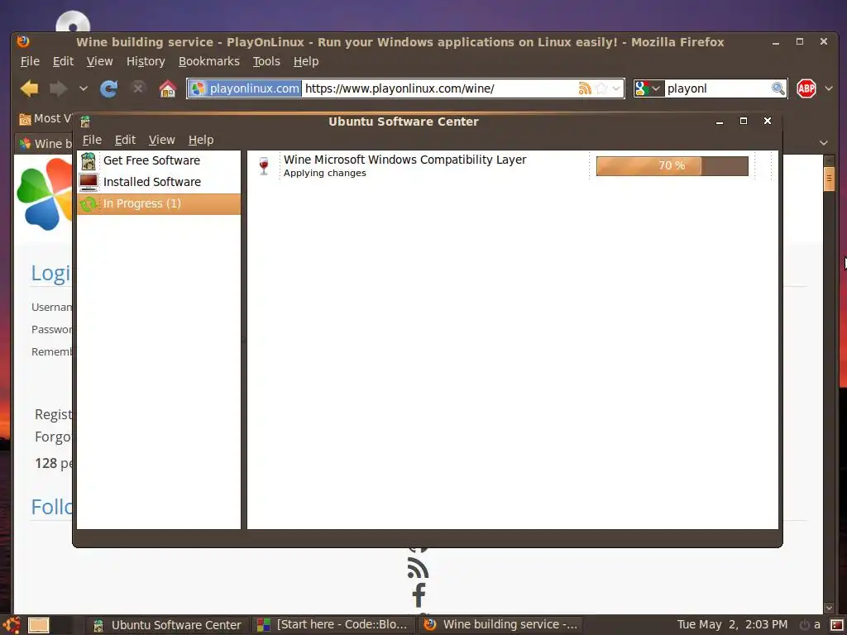Click the red tray icon at panel end
Image resolution: width=847 pixels, height=635 pixels.
click(837, 625)
